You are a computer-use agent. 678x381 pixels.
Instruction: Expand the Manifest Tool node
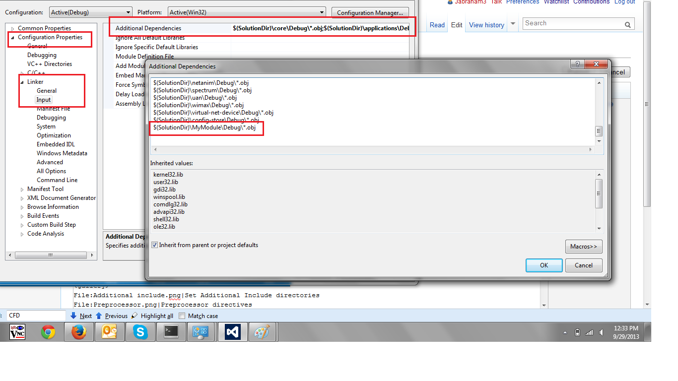pos(22,189)
